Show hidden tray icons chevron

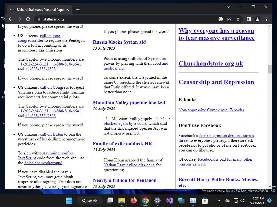(x=219, y=201)
